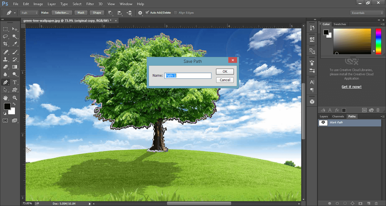Open the gear settings icon in options bar
This screenshot has width=386, height=206.
(x=140, y=13)
